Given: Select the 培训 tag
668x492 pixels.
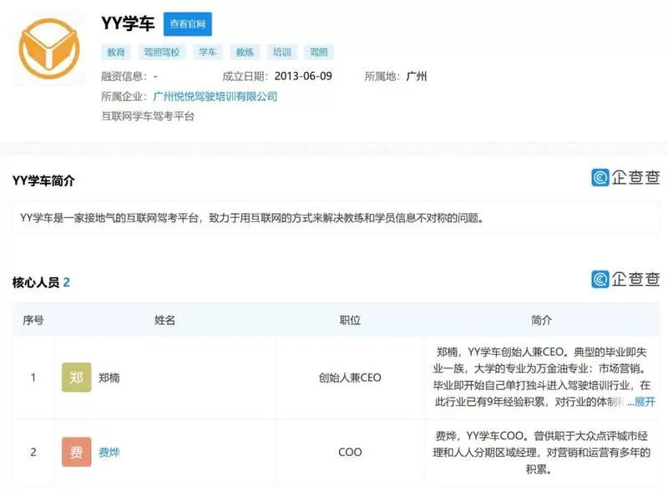Looking at the screenshot, I should point(281,52).
